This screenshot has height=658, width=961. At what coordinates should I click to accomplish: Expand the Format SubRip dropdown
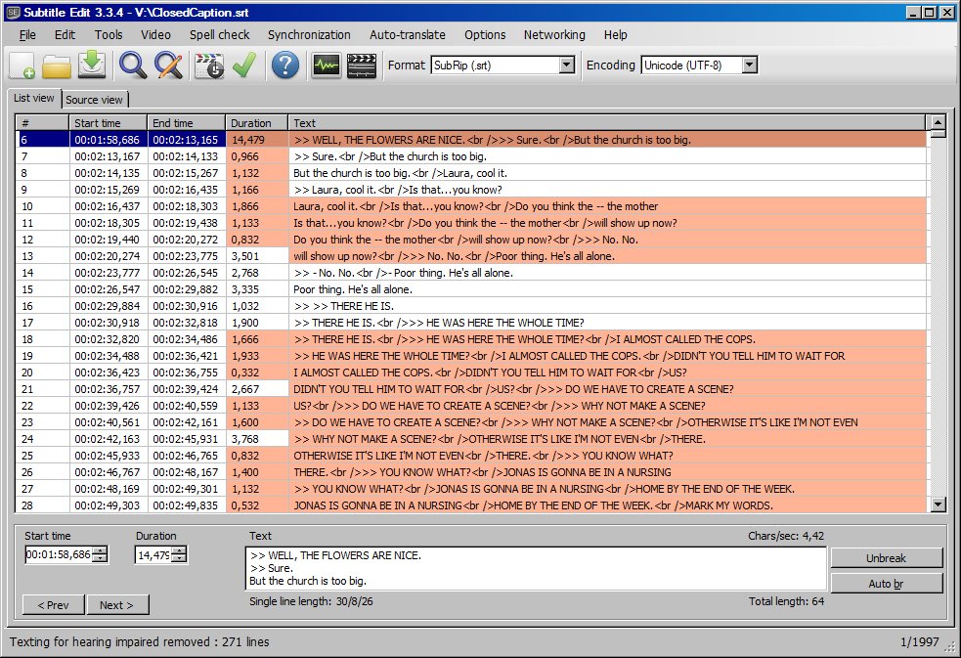(567, 65)
